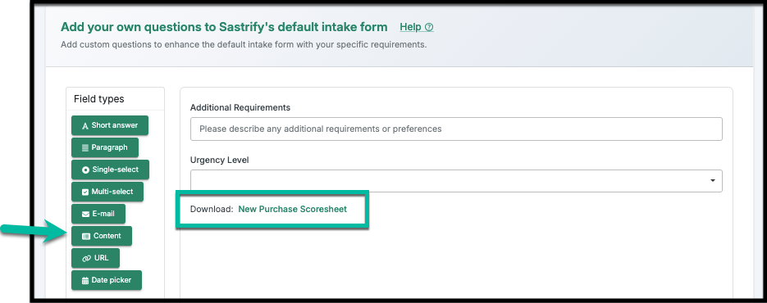Click the Field types panel header
This screenshot has height=303, width=767.
click(x=99, y=99)
